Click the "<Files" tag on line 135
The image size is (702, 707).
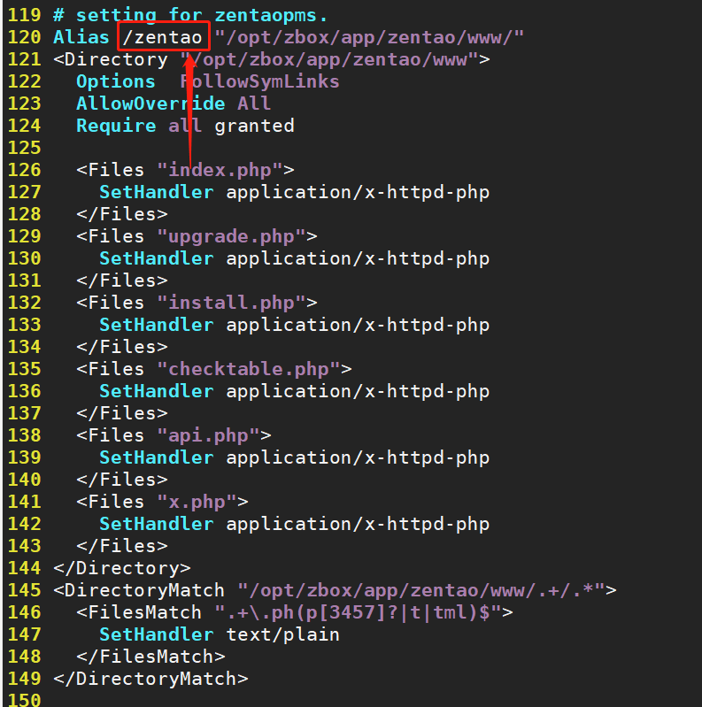tap(110, 368)
